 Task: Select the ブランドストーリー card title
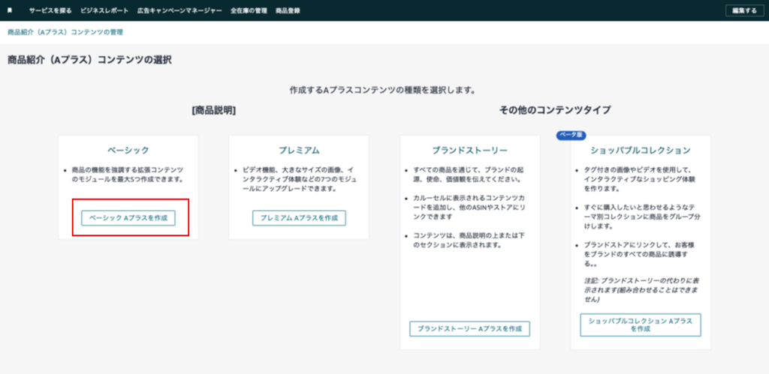pos(469,150)
